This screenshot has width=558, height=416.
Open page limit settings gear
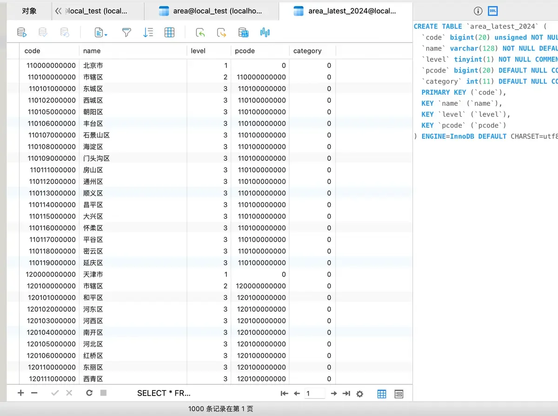pos(359,394)
